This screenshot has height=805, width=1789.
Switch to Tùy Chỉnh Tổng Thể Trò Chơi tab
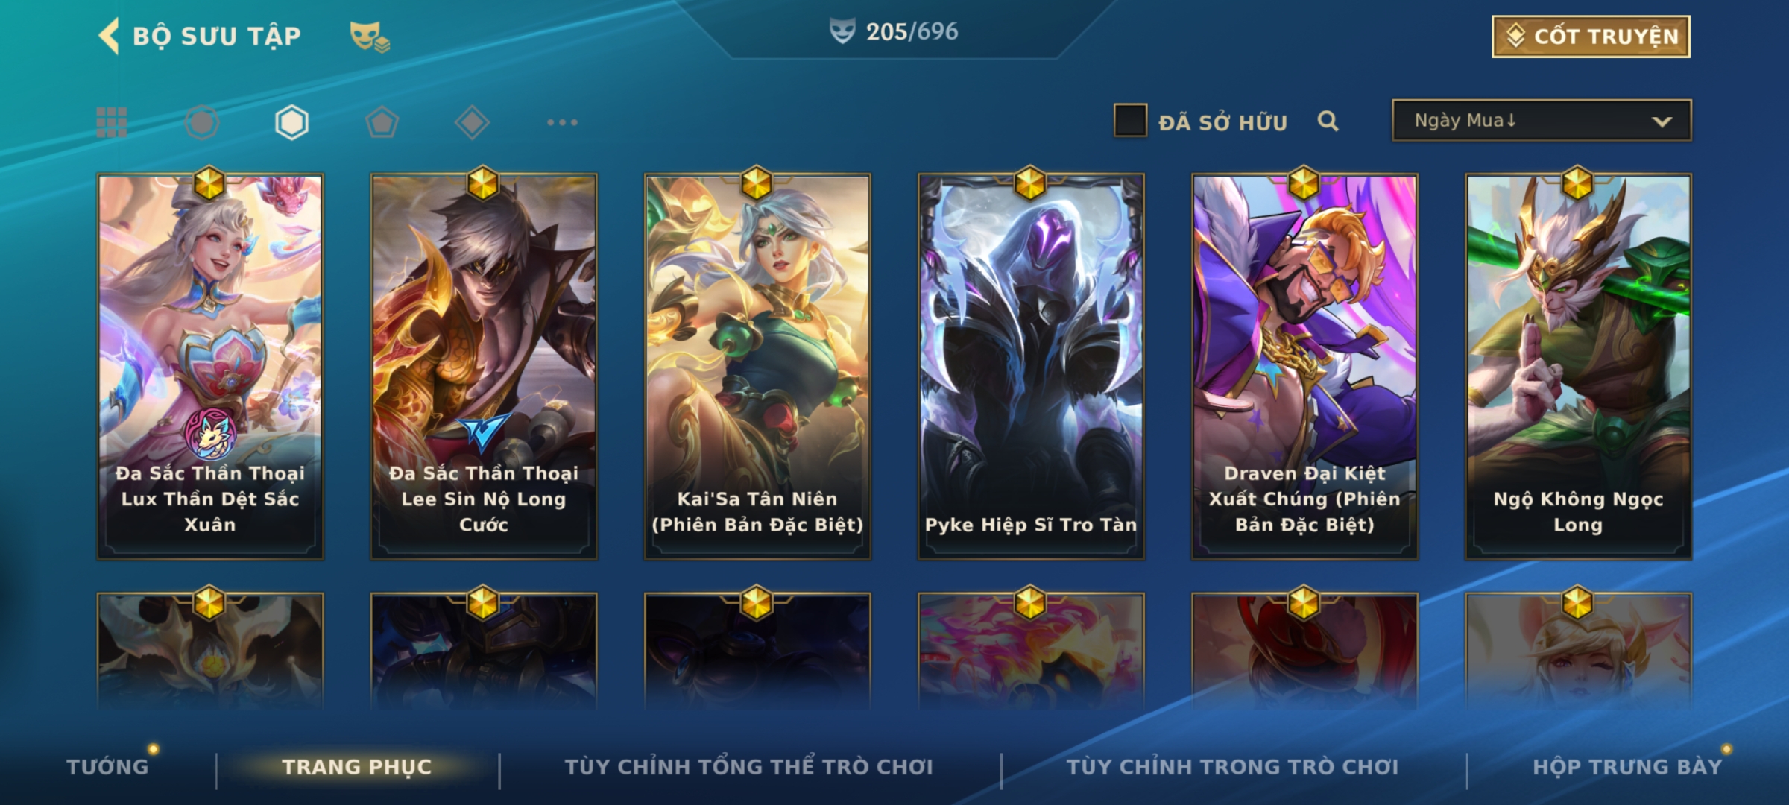coord(748,766)
